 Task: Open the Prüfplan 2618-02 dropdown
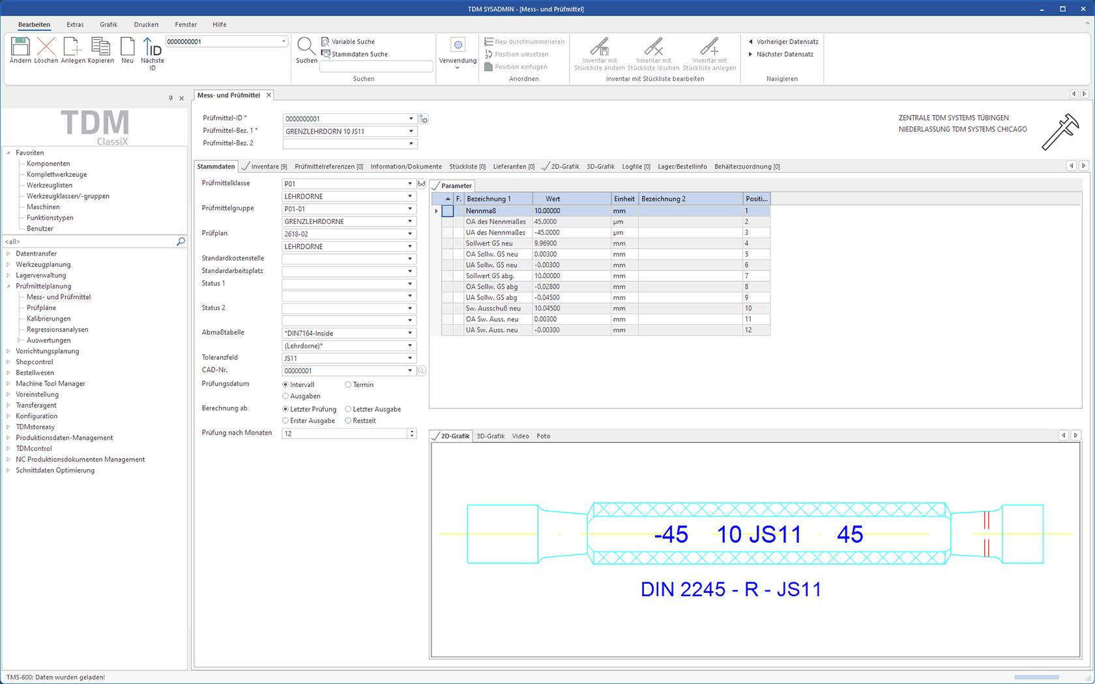[410, 234]
